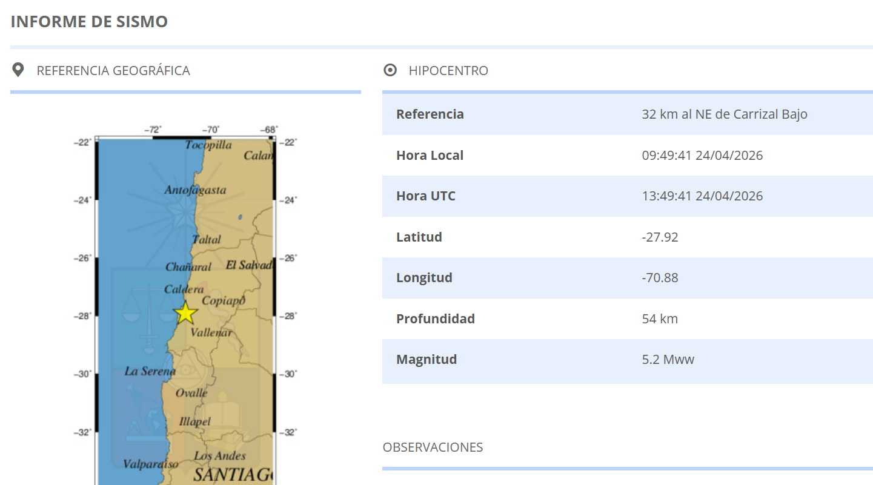Click the Latitud value -27.92
This screenshot has width=873, height=485.
pos(660,237)
